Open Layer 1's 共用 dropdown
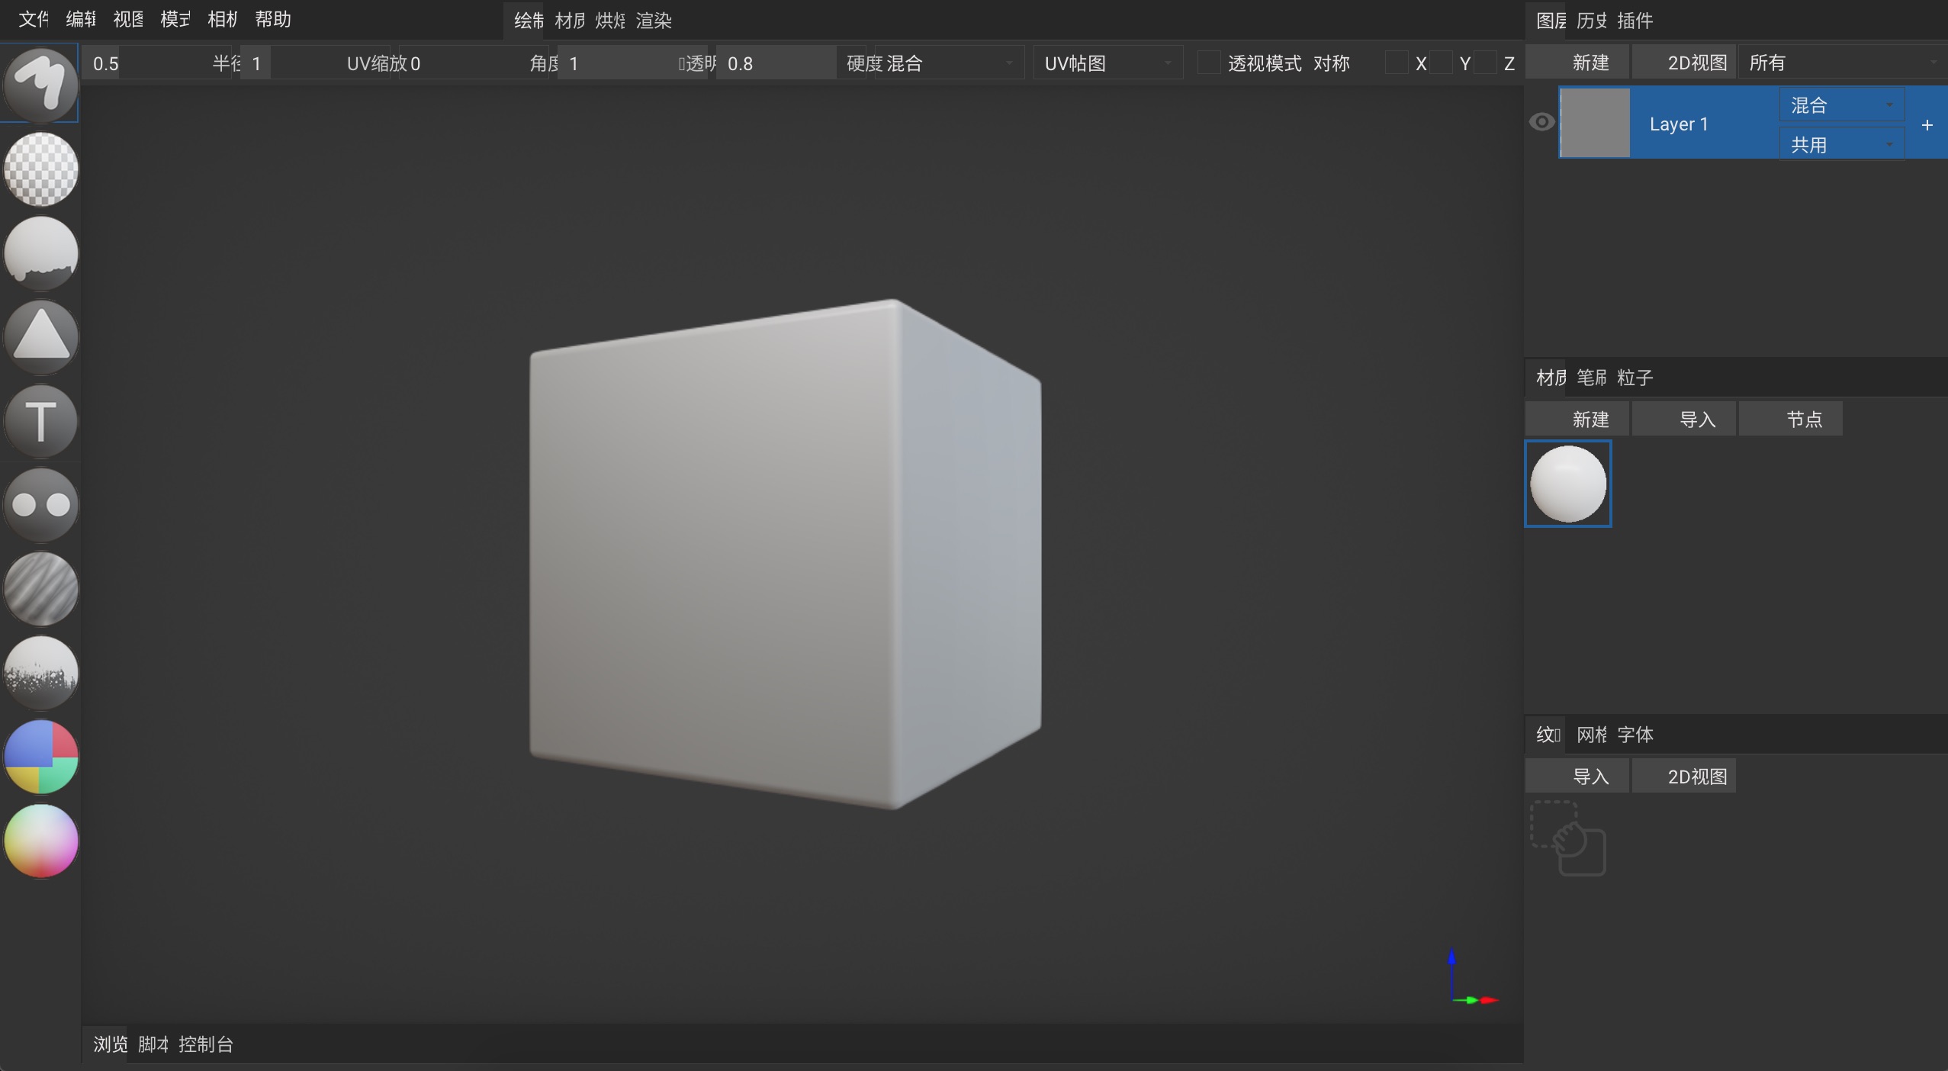Screen dimensions: 1948x1071 tap(1841, 144)
